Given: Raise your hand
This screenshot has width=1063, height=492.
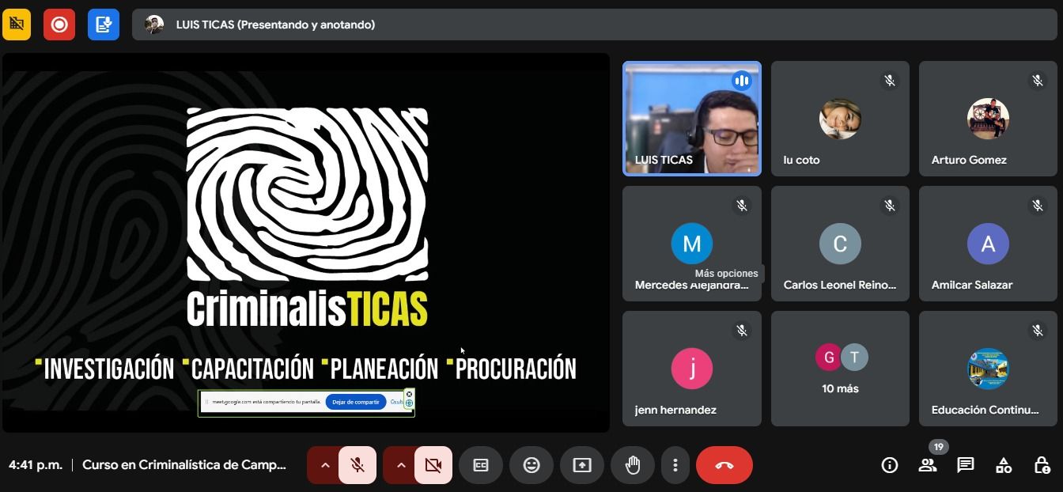Looking at the screenshot, I should click(633, 465).
